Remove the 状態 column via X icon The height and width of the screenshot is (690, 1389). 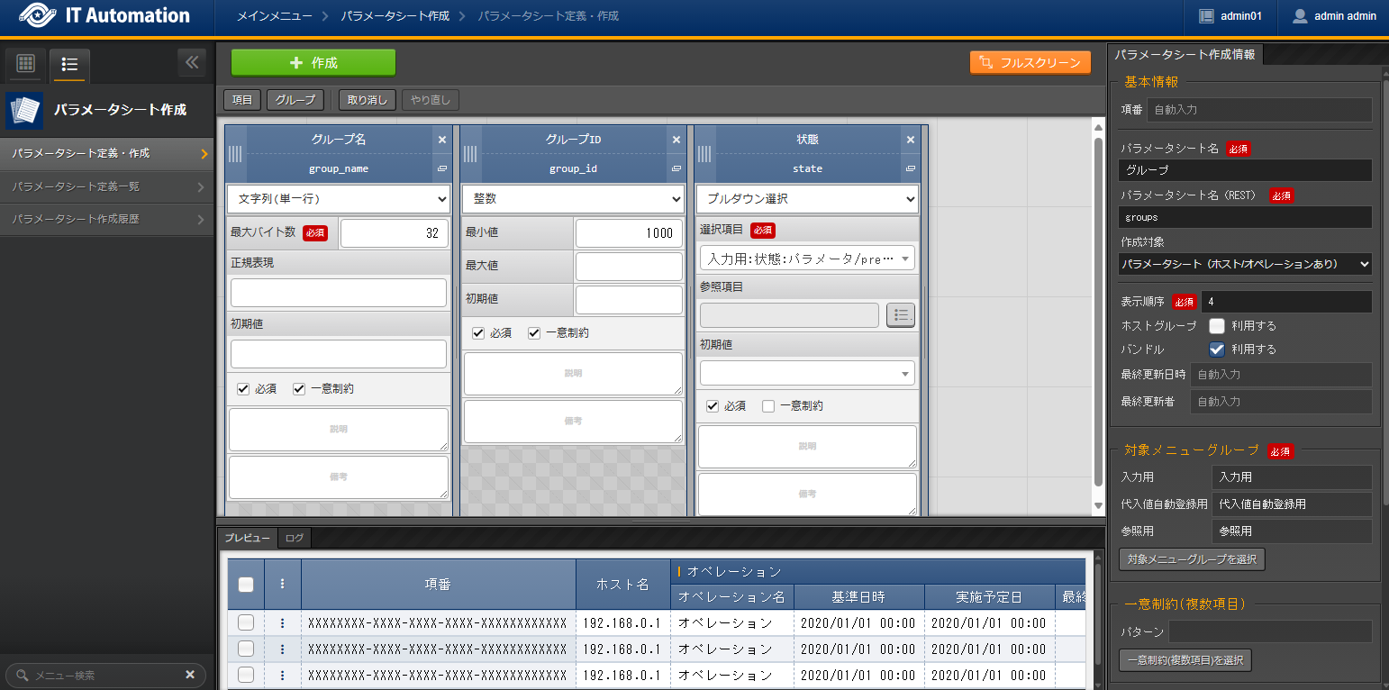910,140
